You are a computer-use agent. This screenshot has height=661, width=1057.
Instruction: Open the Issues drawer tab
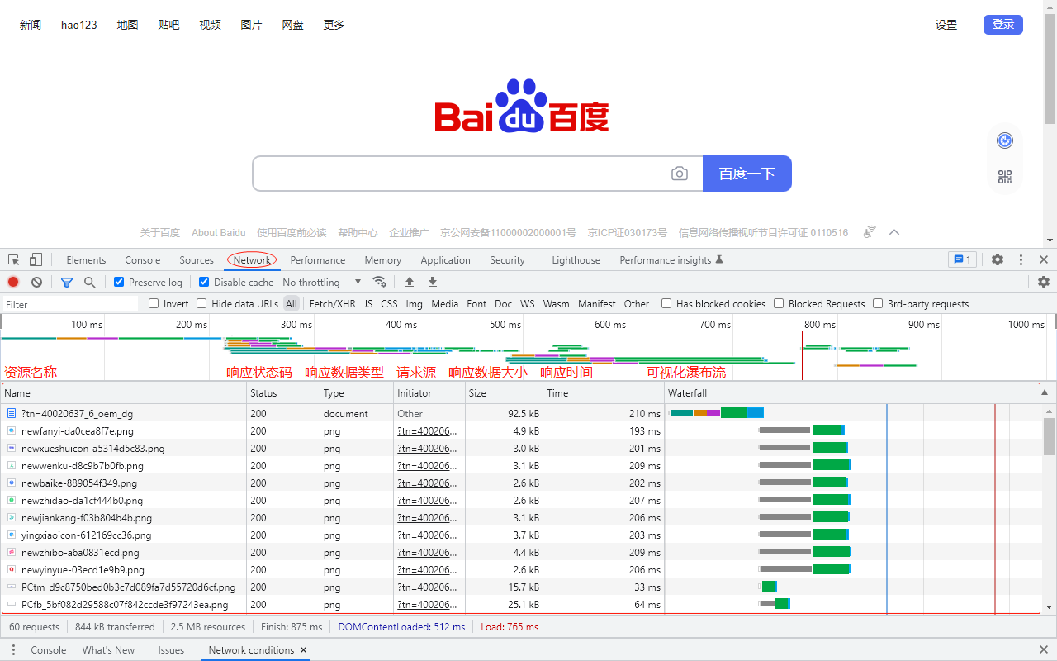tap(171, 650)
